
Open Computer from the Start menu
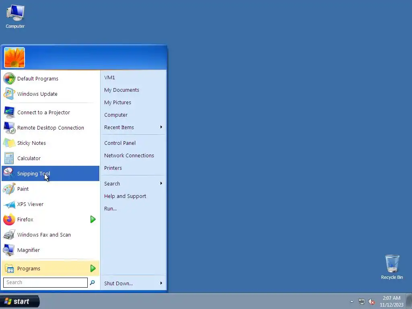point(115,115)
